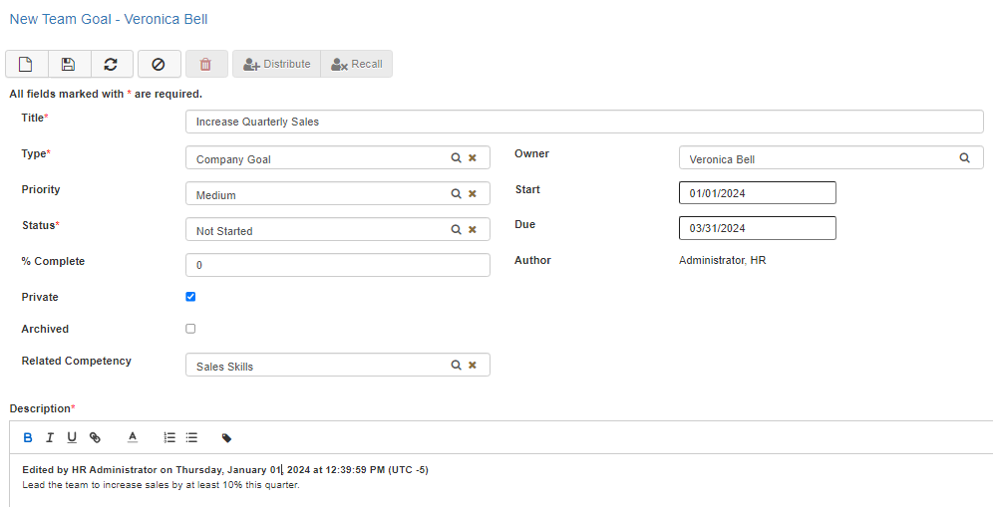Click the Distribute button

click(x=276, y=64)
